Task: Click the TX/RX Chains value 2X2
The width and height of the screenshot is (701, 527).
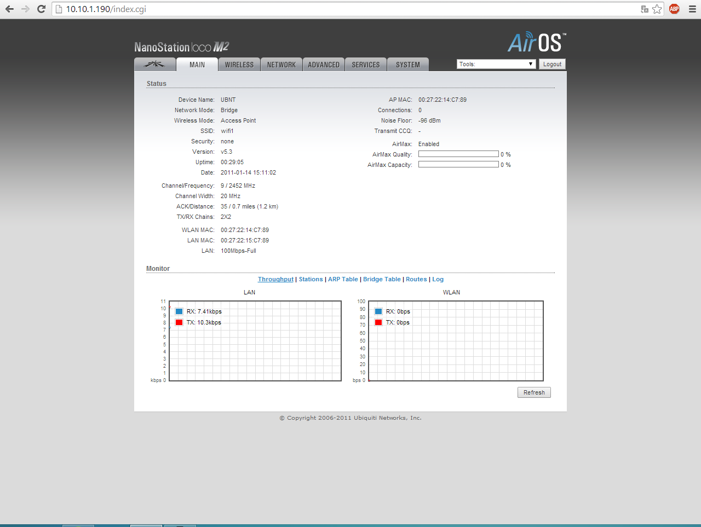Action: click(x=226, y=217)
